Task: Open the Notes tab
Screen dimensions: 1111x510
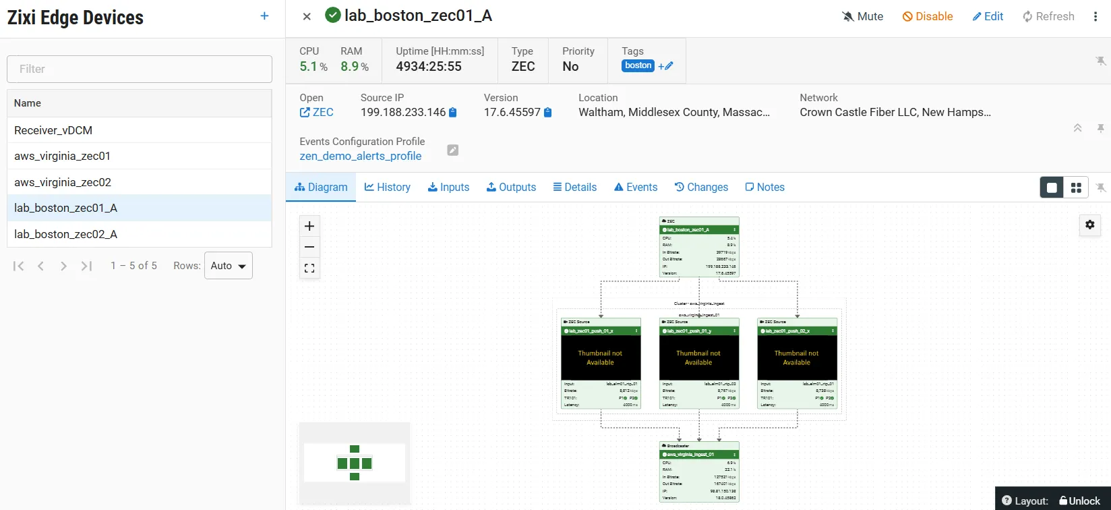Action: (x=764, y=187)
